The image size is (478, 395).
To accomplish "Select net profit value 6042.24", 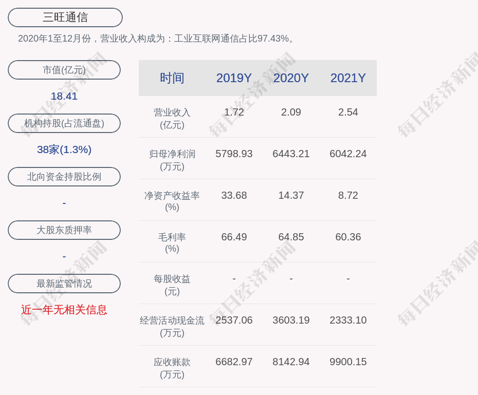I will click(348, 154).
